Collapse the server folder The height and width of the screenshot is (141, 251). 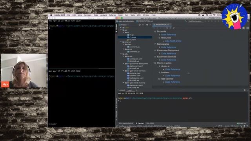point(124,49)
